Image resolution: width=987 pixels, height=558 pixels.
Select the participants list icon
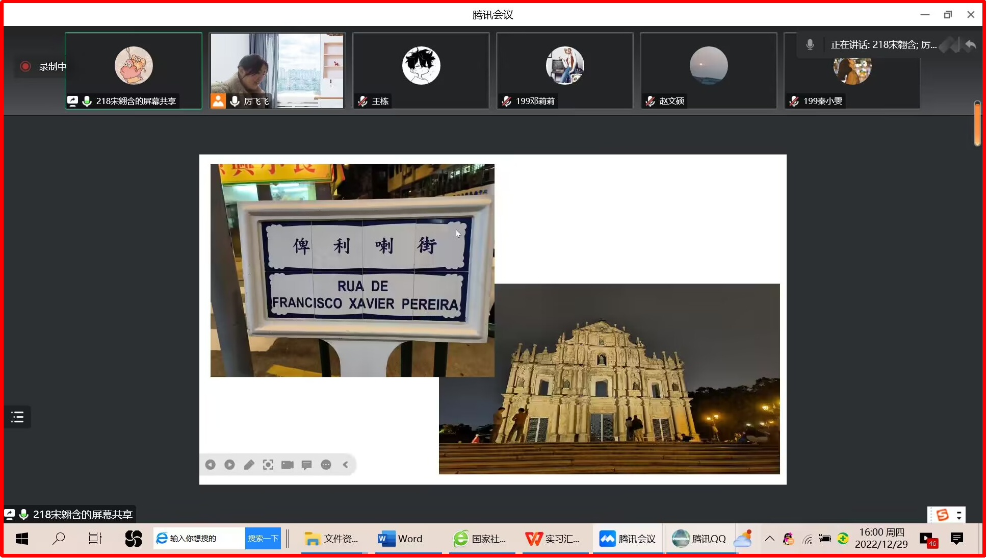[x=18, y=417]
